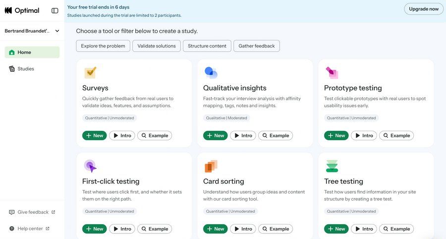Collapse the sidebar panel toggle icon
The image size is (446, 239).
tap(55, 10)
